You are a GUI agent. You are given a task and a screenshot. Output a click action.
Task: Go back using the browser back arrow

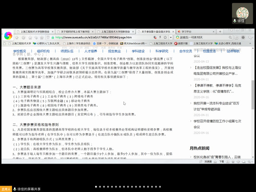(x=17, y=38)
